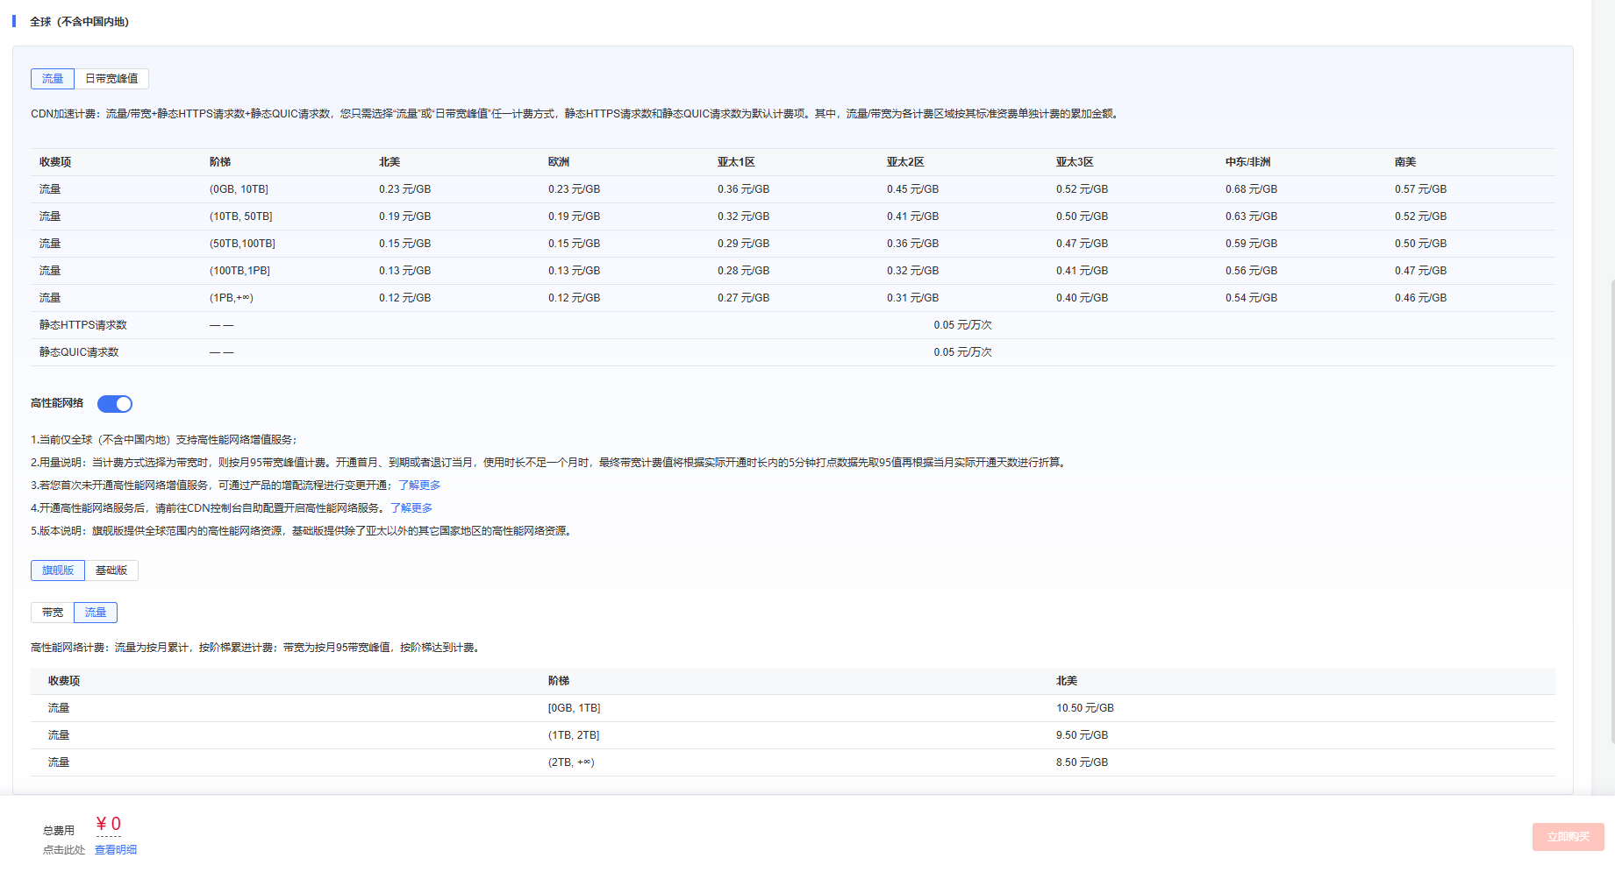1615x872 pixels.
Task: Open 了解更多 link about the allocation process
Action: pyautogui.click(x=419, y=486)
